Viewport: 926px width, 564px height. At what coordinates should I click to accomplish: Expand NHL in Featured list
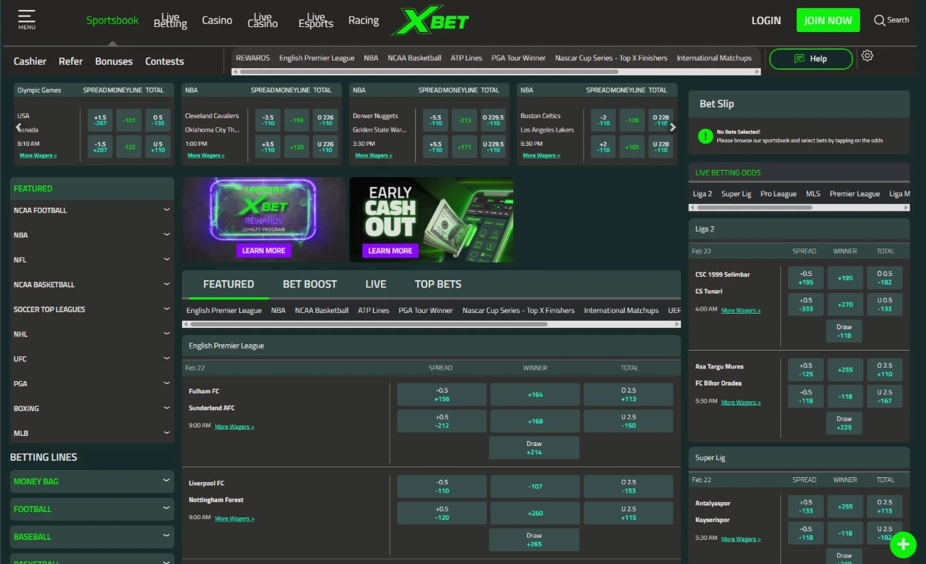click(x=92, y=334)
